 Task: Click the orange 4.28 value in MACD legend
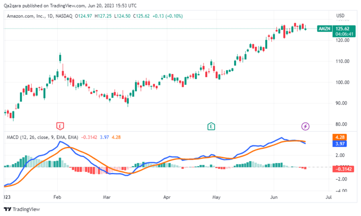coord(116,137)
